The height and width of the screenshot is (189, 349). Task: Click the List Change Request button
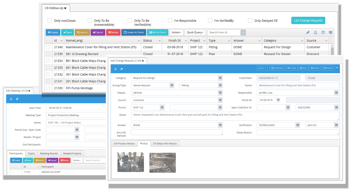point(308,20)
